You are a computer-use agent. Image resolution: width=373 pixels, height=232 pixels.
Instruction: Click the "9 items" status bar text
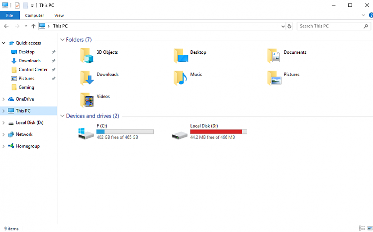coord(11,229)
